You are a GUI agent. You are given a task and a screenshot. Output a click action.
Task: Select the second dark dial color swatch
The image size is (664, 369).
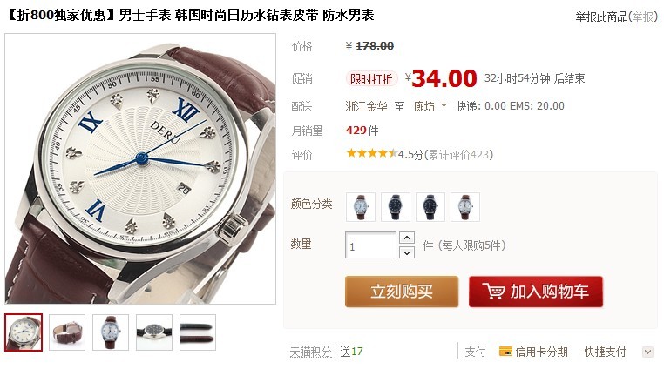[x=396, y=207]
